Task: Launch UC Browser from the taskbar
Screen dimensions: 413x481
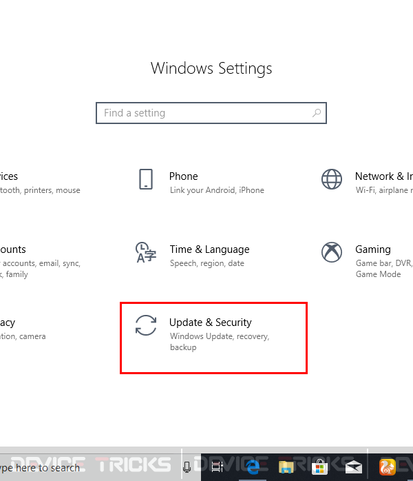Action: click(x=388, y=467)
